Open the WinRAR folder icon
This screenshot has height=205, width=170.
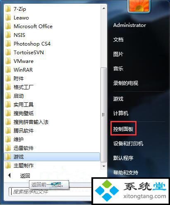coord(8,70)
